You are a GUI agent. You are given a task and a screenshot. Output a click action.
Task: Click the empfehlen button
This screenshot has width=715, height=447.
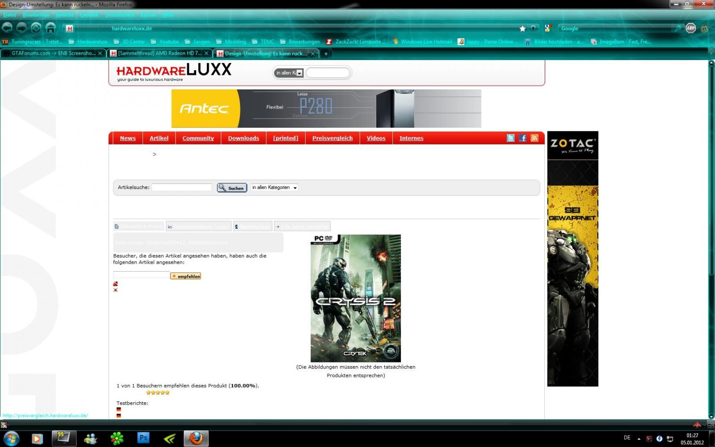coord(185,276)
